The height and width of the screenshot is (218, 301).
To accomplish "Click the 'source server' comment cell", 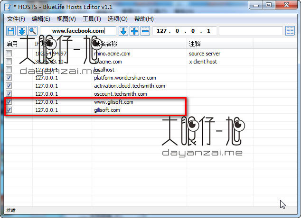I will click(x=205, y=54).
